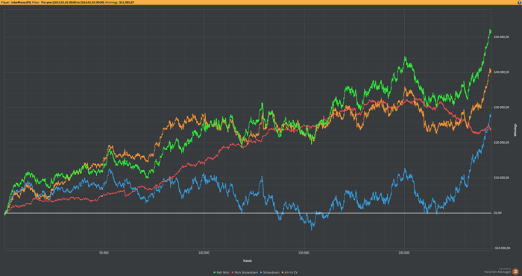Click the $20.000,00 y-axis label
Viewport: 522px width, 276px height.
[x=502, y=142]
